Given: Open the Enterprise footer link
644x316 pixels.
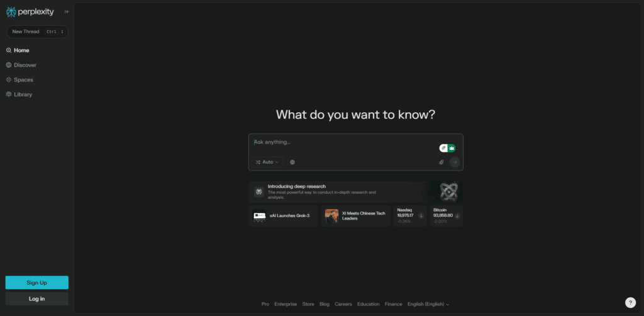Looking at the screenshot, I should (286, 304).
